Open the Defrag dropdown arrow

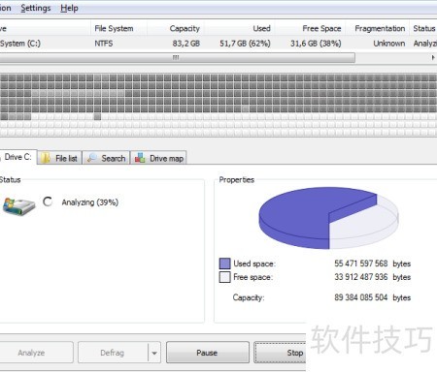click(154, 353)
